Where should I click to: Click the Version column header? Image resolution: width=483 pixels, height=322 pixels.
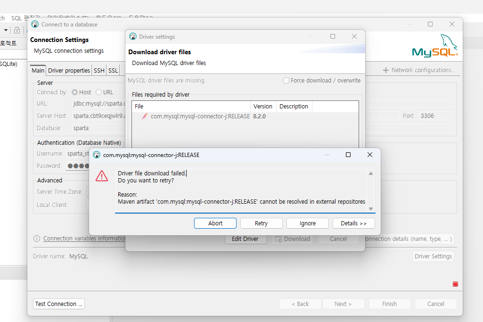pos(263,106)
